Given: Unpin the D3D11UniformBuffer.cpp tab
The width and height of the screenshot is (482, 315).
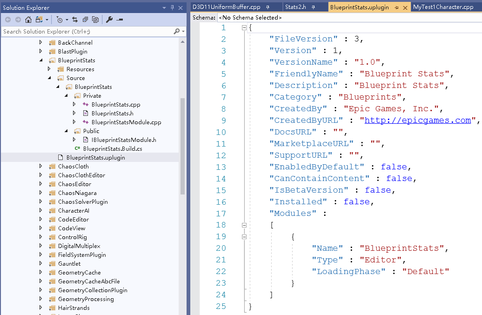Looking at the screenshot, I should pos(268,7).
